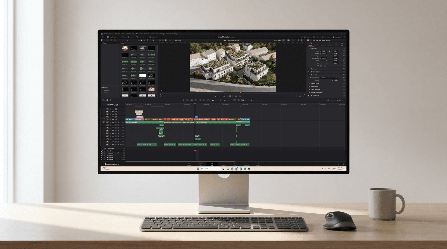Open Project Settings gear icon
Screen dimensions: 447x249
pyautogui.click(x=343, y=164)
